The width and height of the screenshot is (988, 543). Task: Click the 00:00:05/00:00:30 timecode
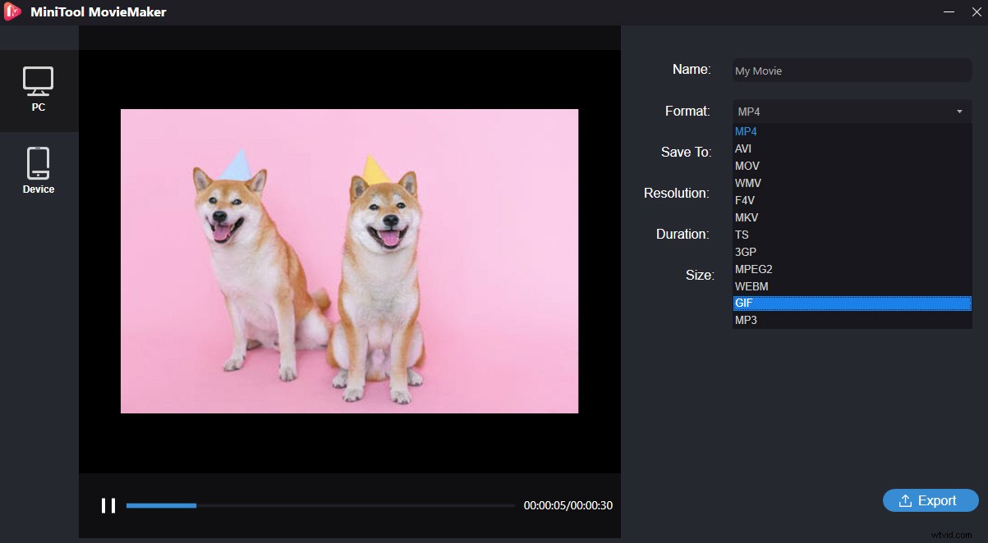click(x=568, y=506)
